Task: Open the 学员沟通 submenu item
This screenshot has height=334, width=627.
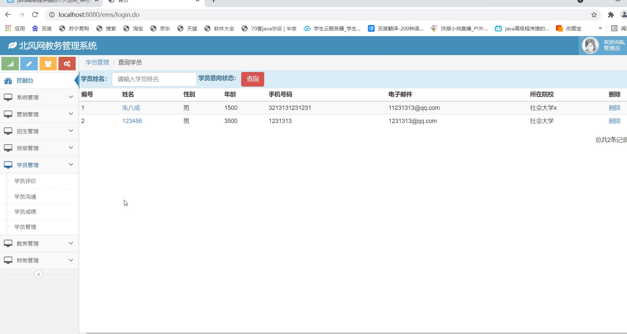Action: 25,197
